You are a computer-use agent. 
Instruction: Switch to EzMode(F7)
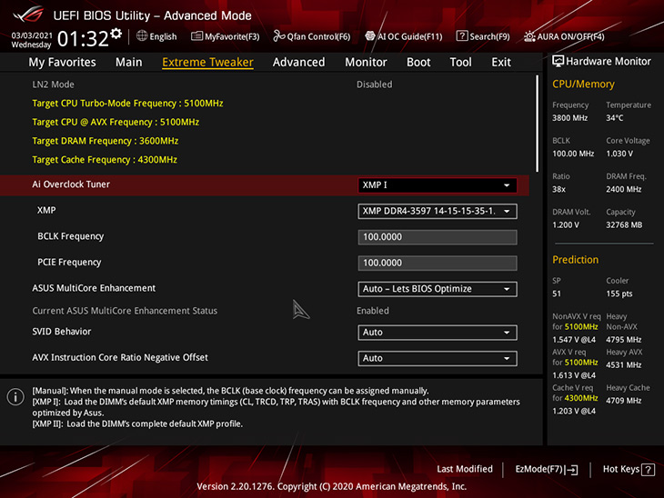pos(547,469)
